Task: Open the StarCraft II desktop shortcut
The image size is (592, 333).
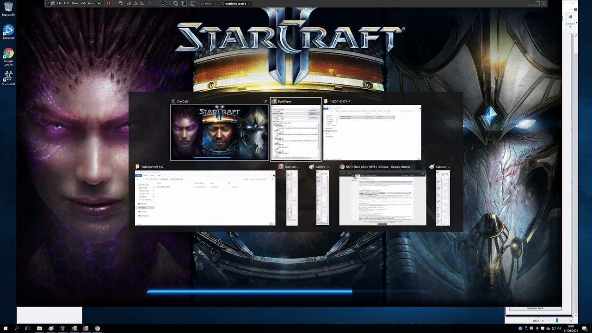Action: coord(8,78)
